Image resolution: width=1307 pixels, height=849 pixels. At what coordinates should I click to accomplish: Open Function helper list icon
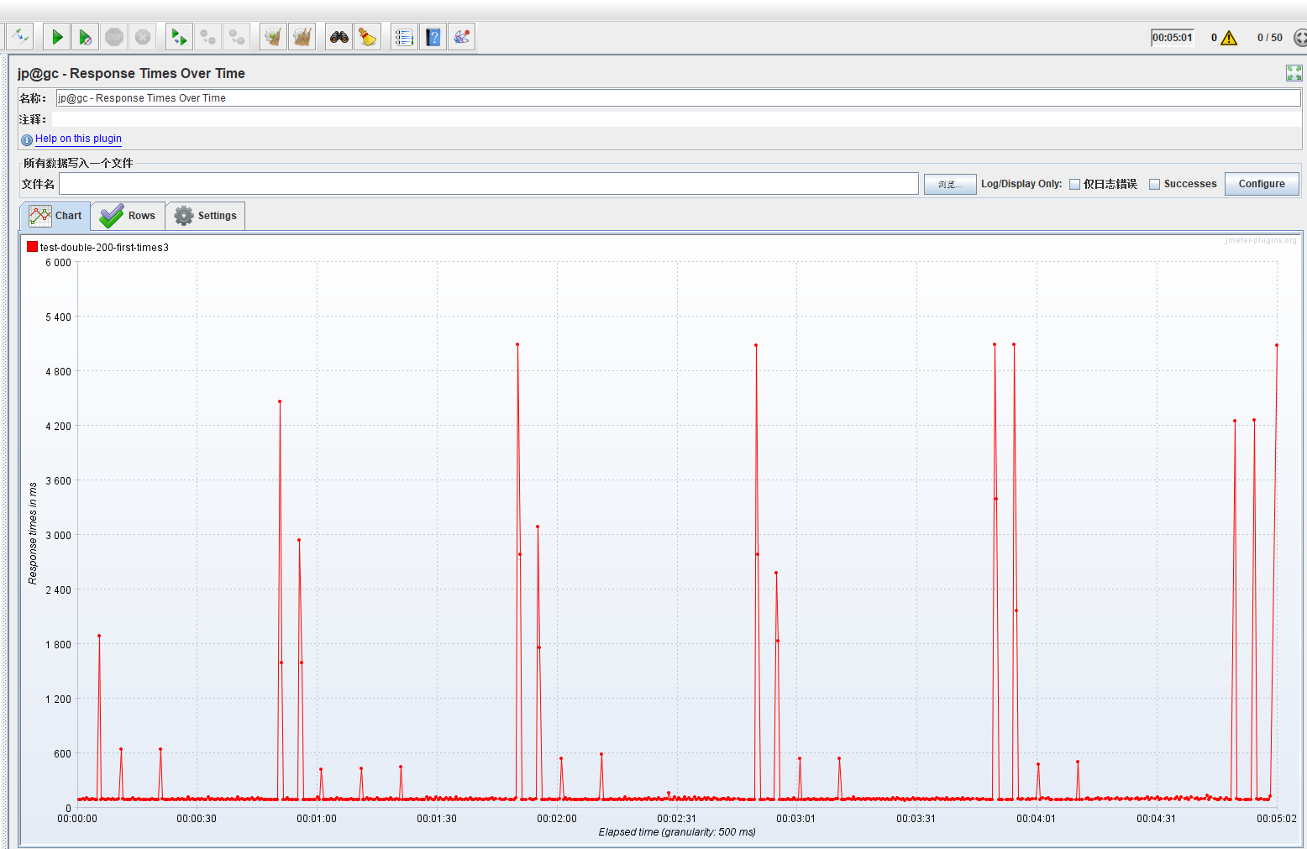click(404, 37)
